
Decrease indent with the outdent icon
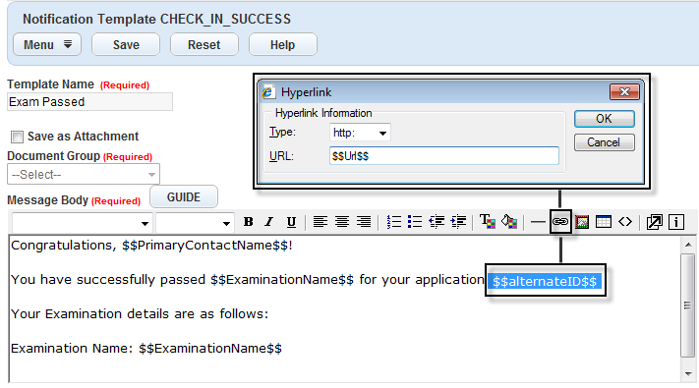tap(437, 221)
